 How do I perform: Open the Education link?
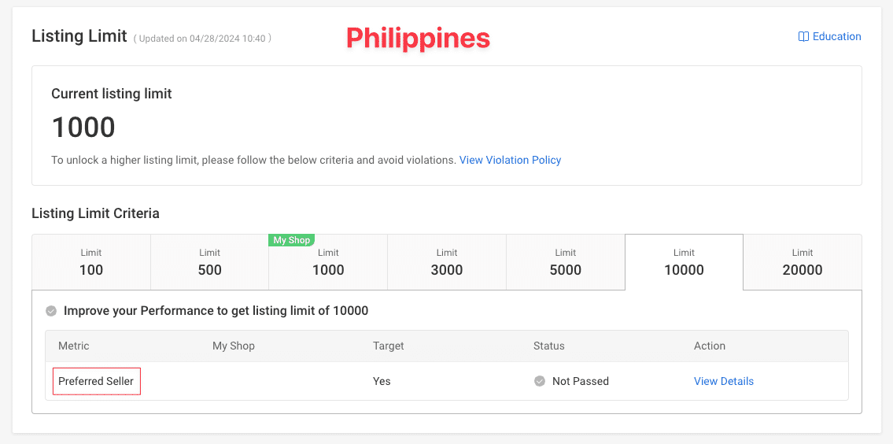(836, 37)
